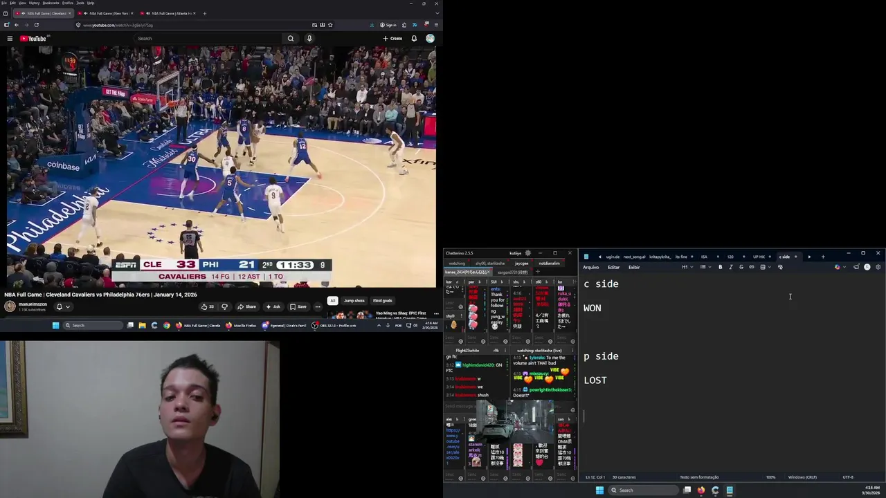The width and height of the screenshot is (886, 498).
Task: Bookmark this page with the star icon
Action: (x=330, y=25)
